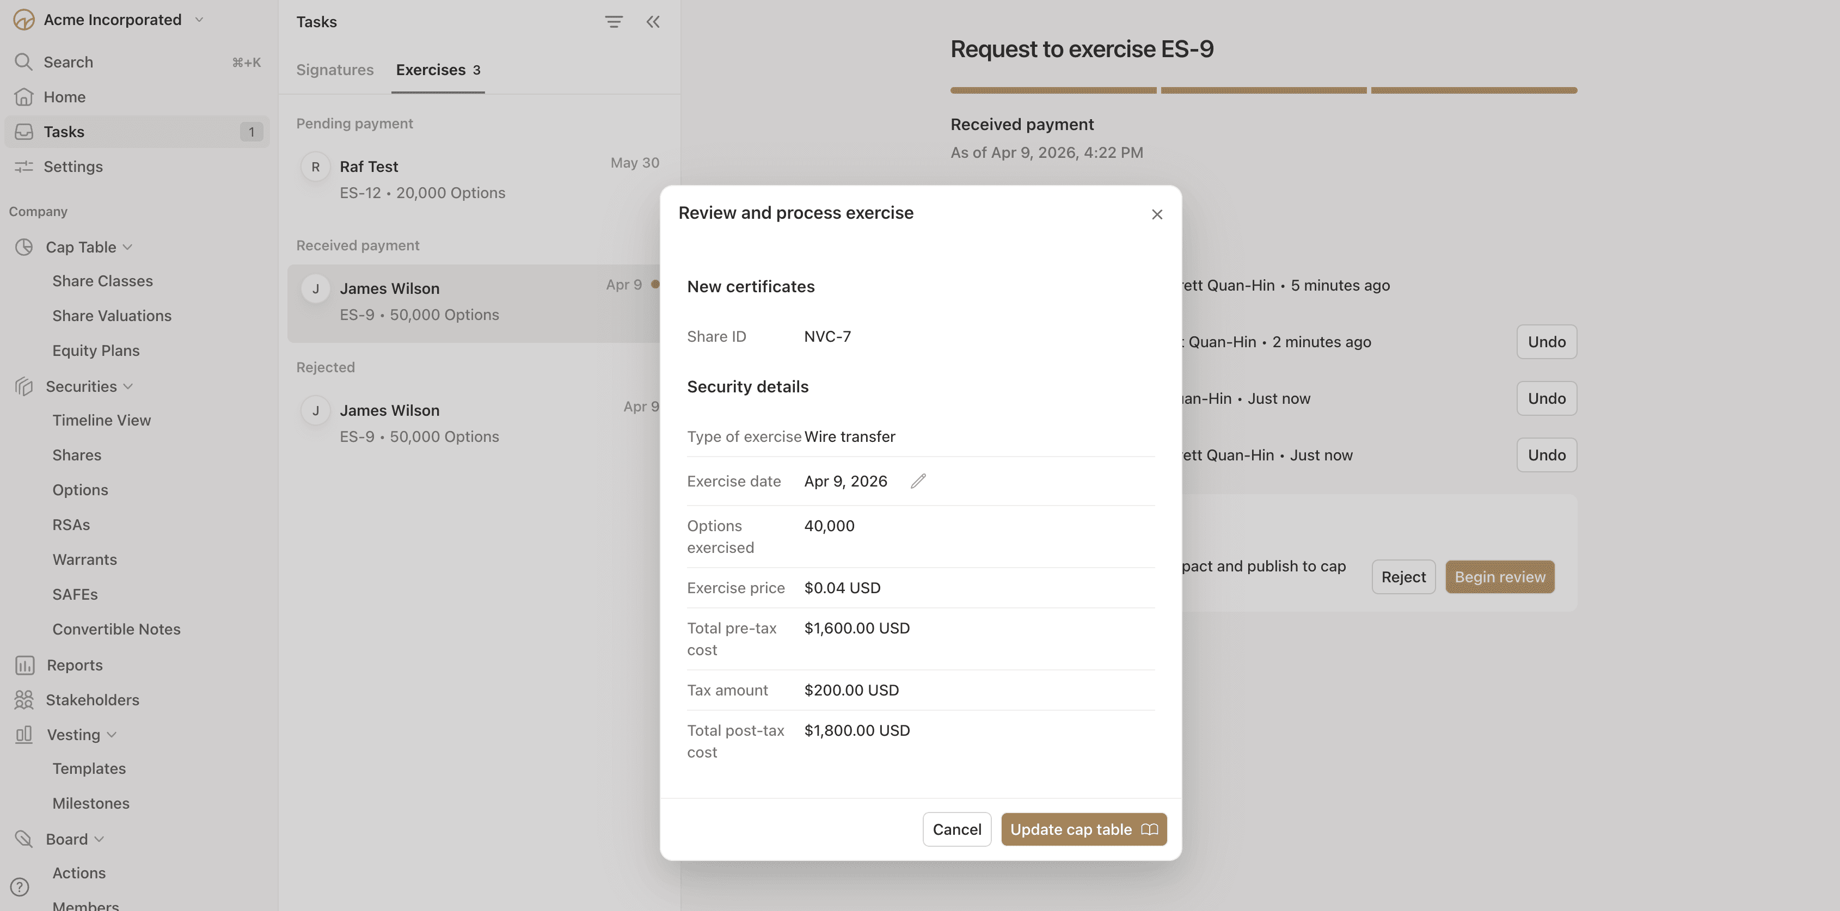1840x911 pixels.
Task: Open the tasks filter icon
Action: click(614, 21)
